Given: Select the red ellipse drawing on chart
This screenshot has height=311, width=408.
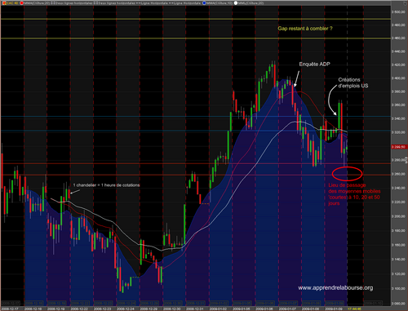Looking at the screenshot, I should [x=347, y=174].
